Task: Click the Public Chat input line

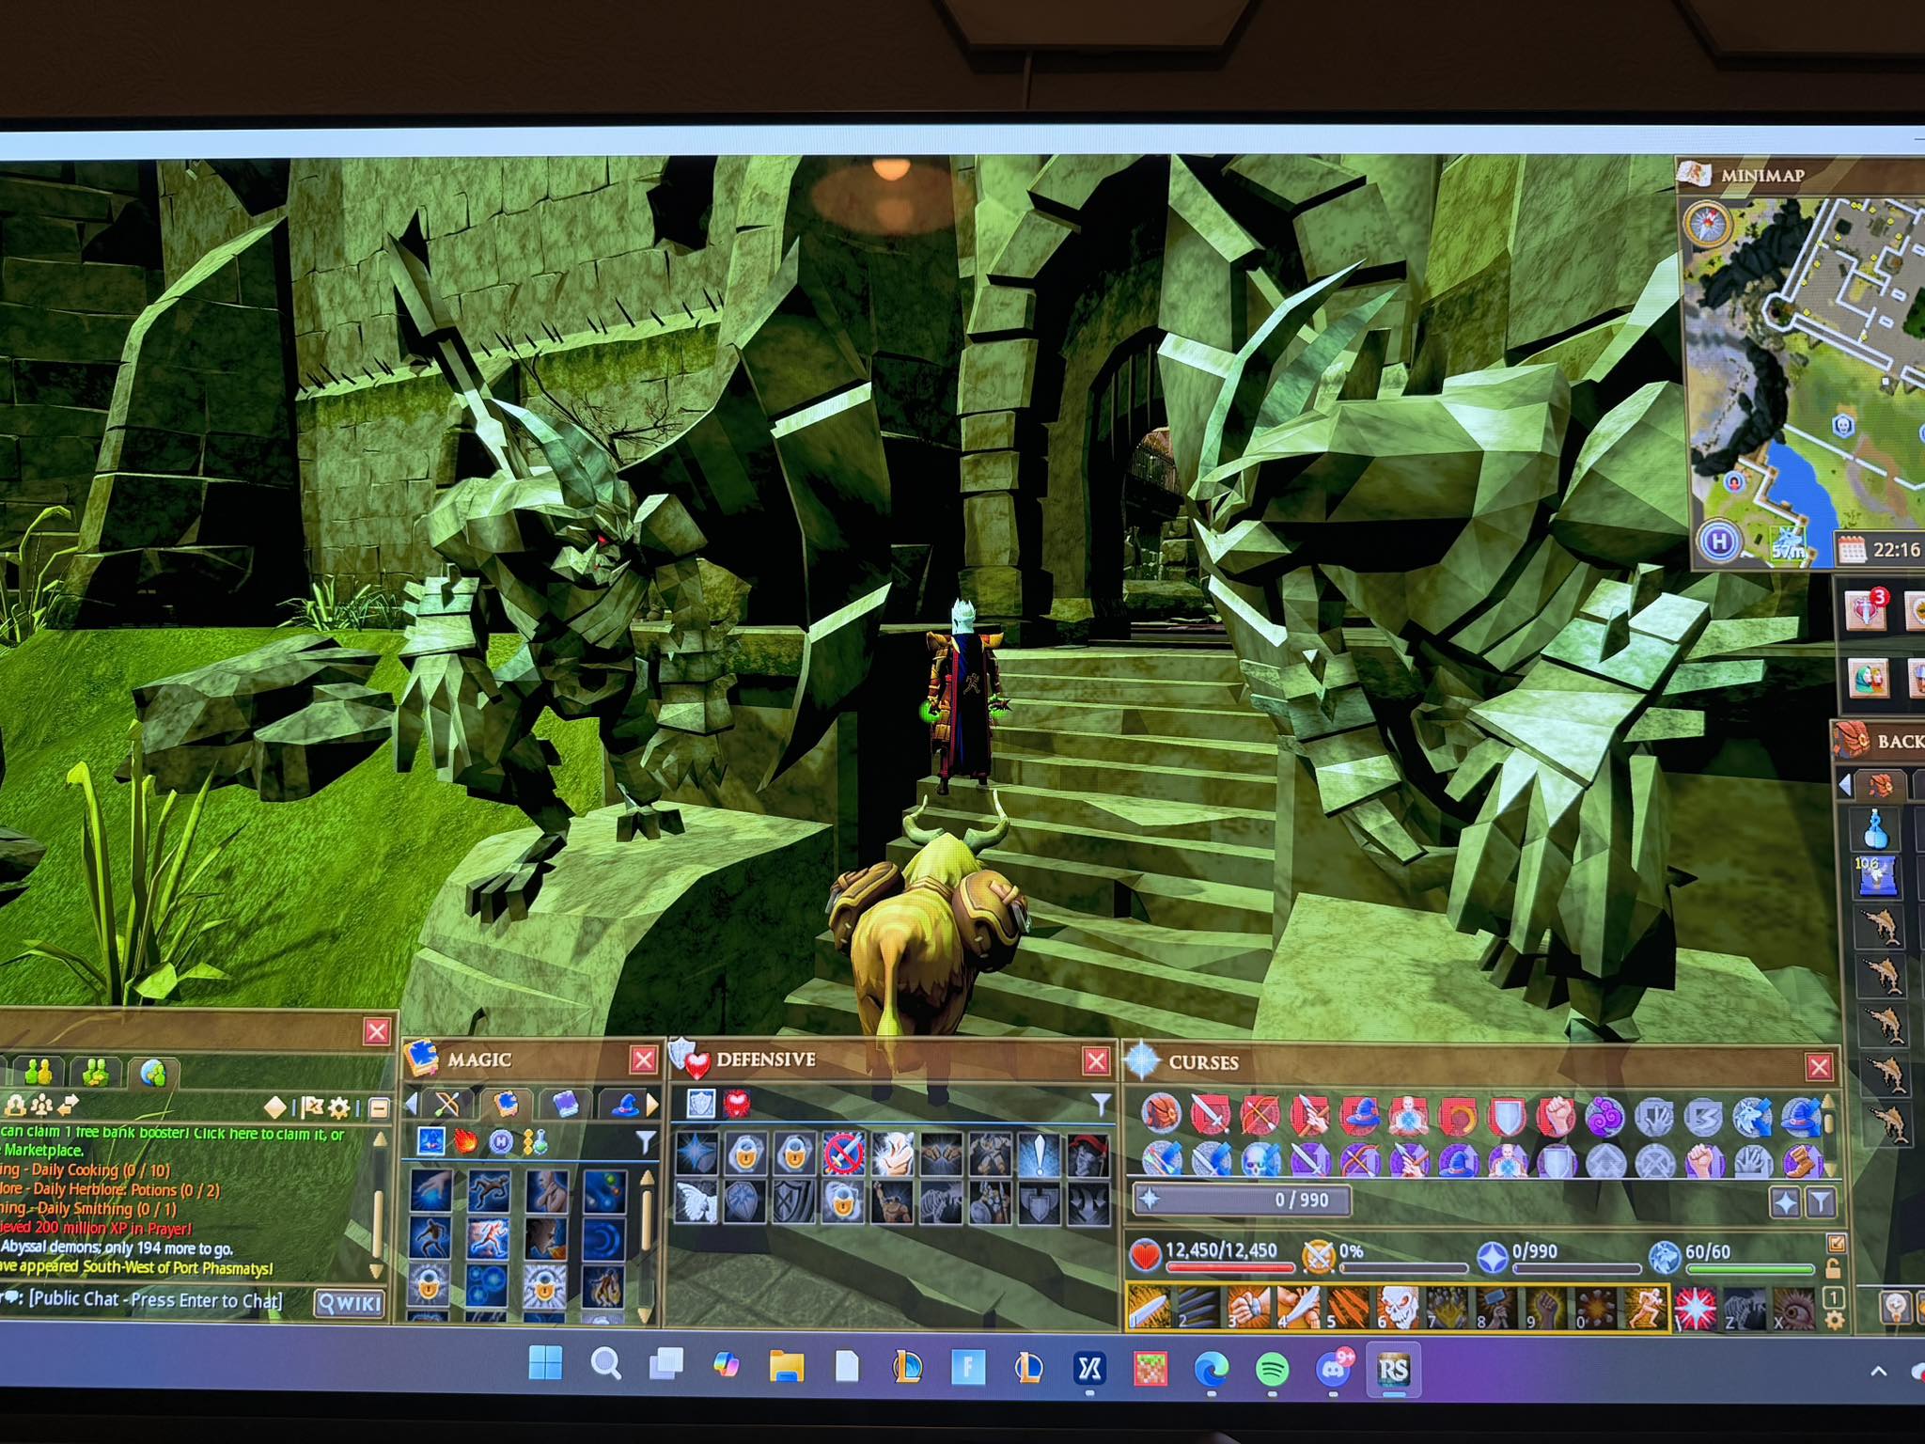Action: (143, 1299)
